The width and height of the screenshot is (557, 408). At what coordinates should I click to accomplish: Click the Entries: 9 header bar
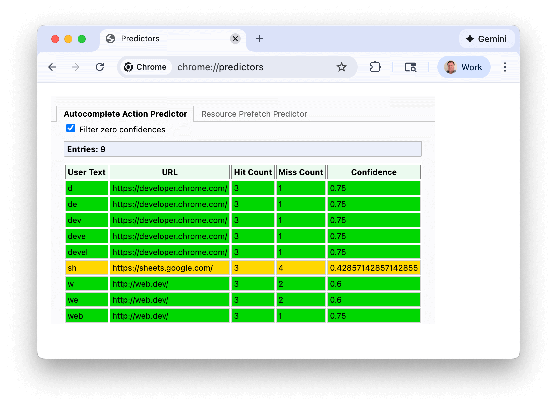(243, 149)
